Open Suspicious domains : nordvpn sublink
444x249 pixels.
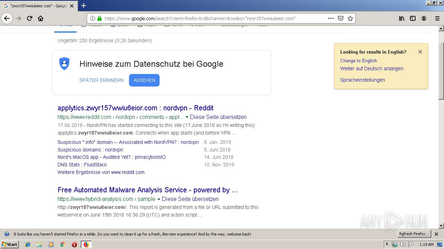pyautogui.click(x=90, y=150)
